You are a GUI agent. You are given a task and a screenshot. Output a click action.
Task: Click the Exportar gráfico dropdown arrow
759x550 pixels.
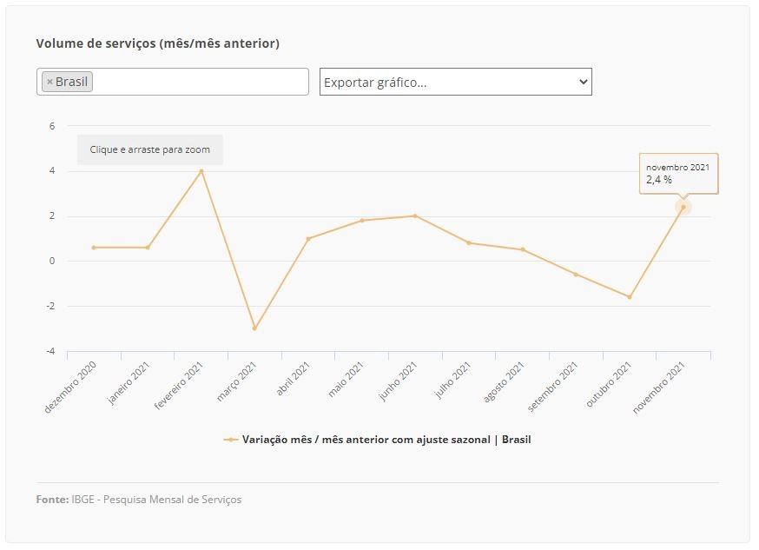tap(584, 82)
